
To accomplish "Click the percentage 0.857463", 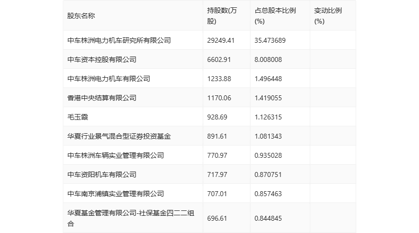I will pos(268,194).
